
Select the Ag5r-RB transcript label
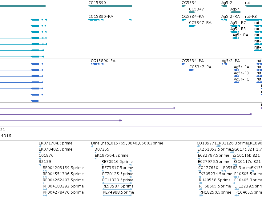(238, 29)
